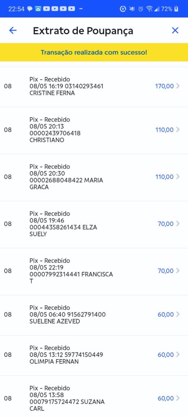Open the Suelene Azeved 60,00 chevron
188x418 pixels.
tap(178, 315)
